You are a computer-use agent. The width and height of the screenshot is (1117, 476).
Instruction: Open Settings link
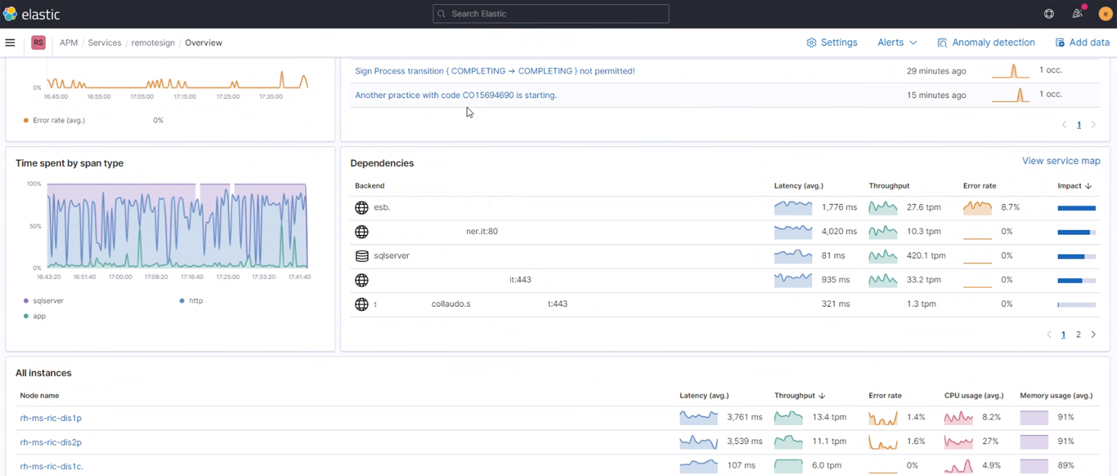pos(839,43)
